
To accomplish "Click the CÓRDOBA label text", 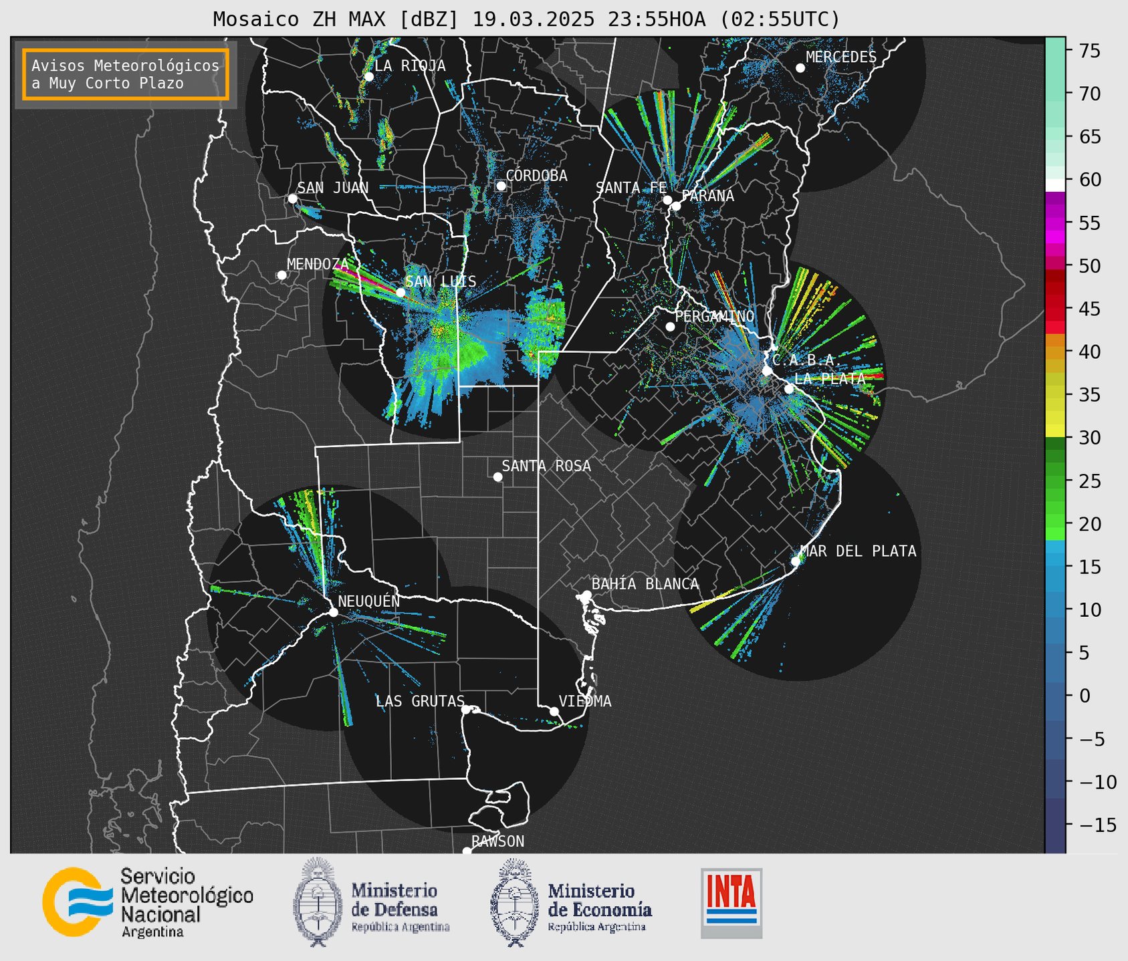I will click(x=536, y=176).
